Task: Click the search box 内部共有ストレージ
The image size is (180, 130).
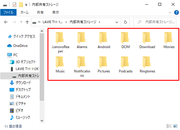Action: point(154,22)
